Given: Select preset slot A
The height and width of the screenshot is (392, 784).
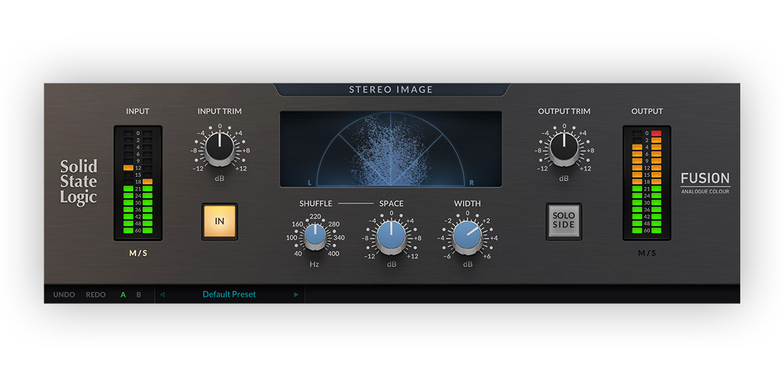Looking at the screenshot, I should [x=123, y=295].
